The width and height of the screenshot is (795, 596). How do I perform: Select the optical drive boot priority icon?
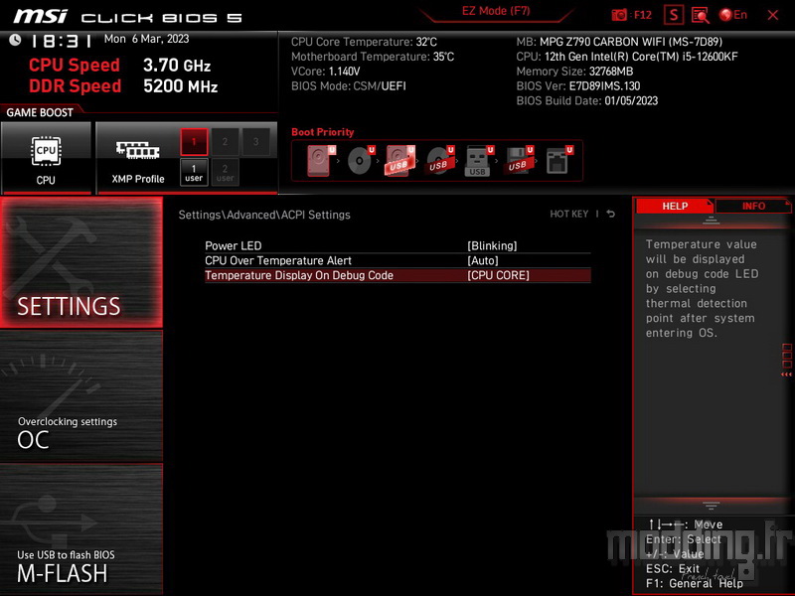coord(361,161)
